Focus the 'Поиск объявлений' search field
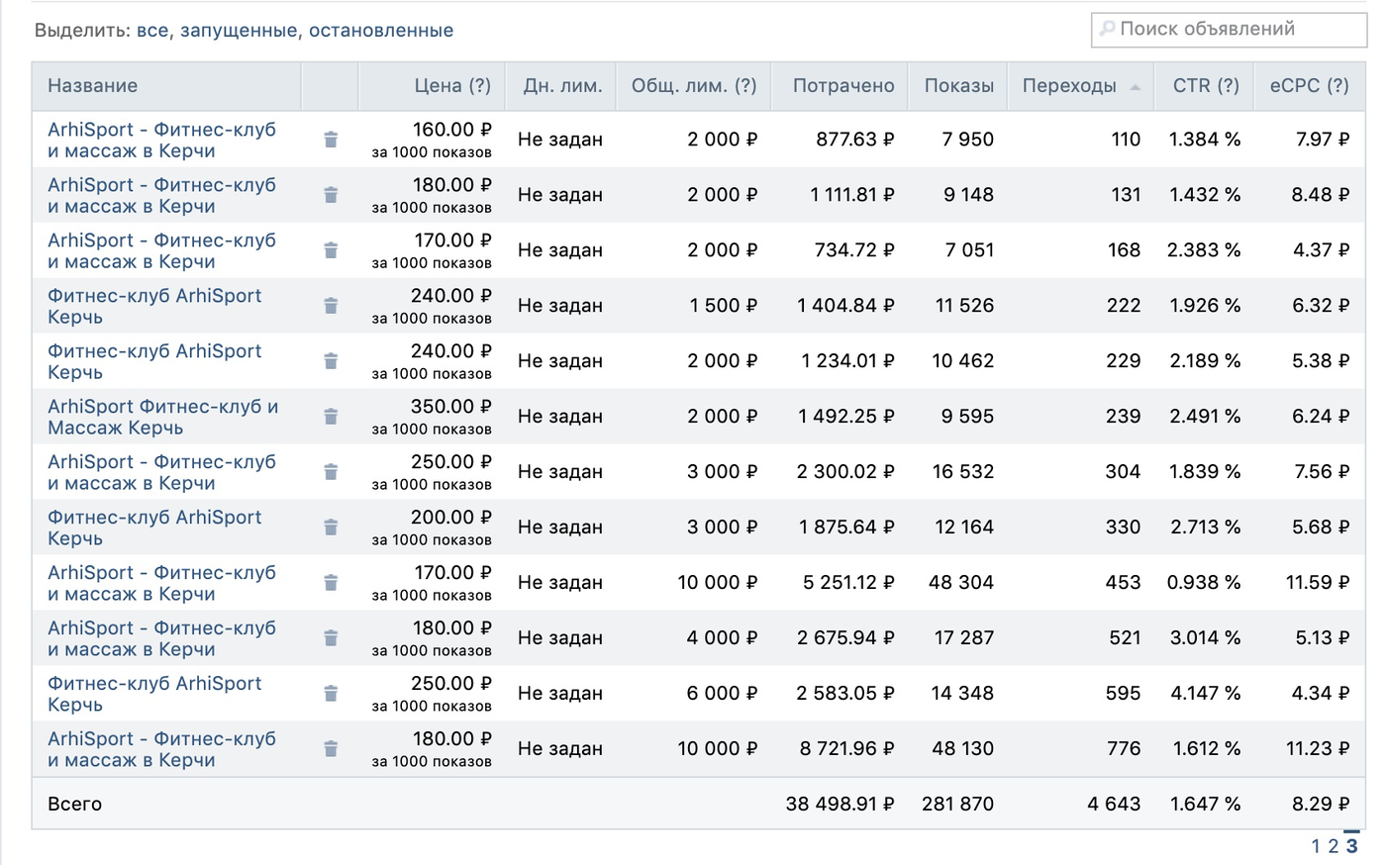The width and height of the screenshot is (1386, 865). [1229, 30]
